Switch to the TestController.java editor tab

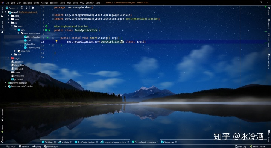point(87,142)
